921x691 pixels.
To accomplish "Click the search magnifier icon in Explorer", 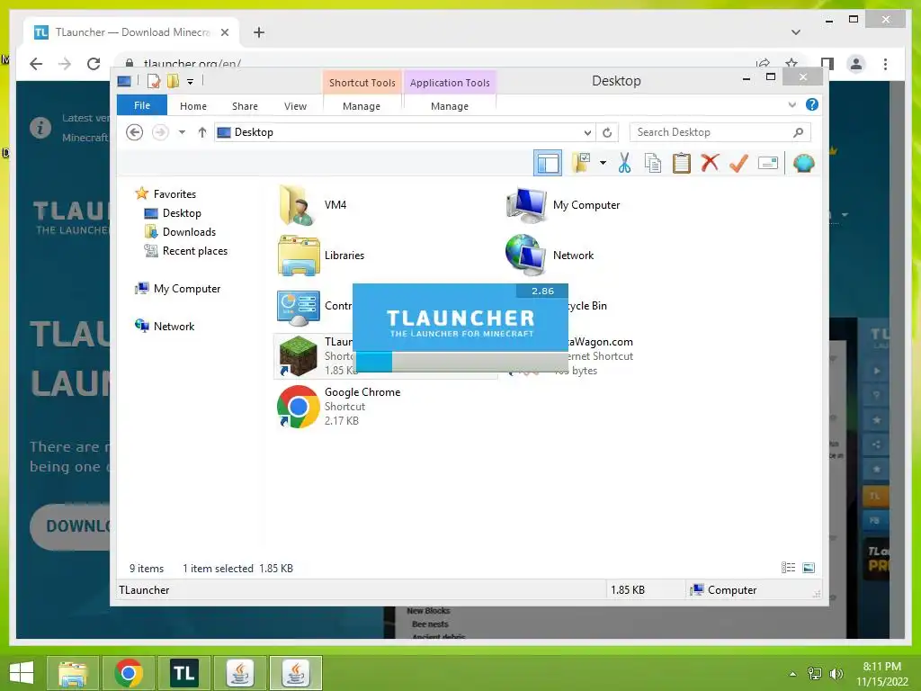I will point(799,132).
